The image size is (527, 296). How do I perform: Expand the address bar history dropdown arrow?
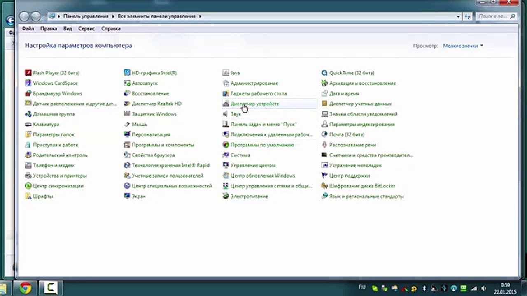tap(458, 16)
